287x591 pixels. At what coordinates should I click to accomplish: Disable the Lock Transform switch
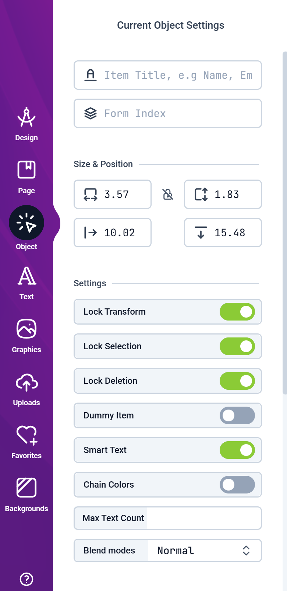point(237,312)
